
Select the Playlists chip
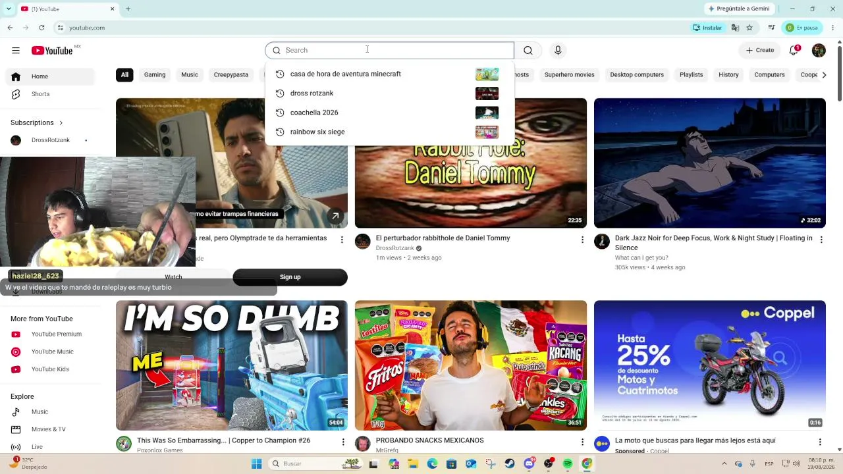692,75
